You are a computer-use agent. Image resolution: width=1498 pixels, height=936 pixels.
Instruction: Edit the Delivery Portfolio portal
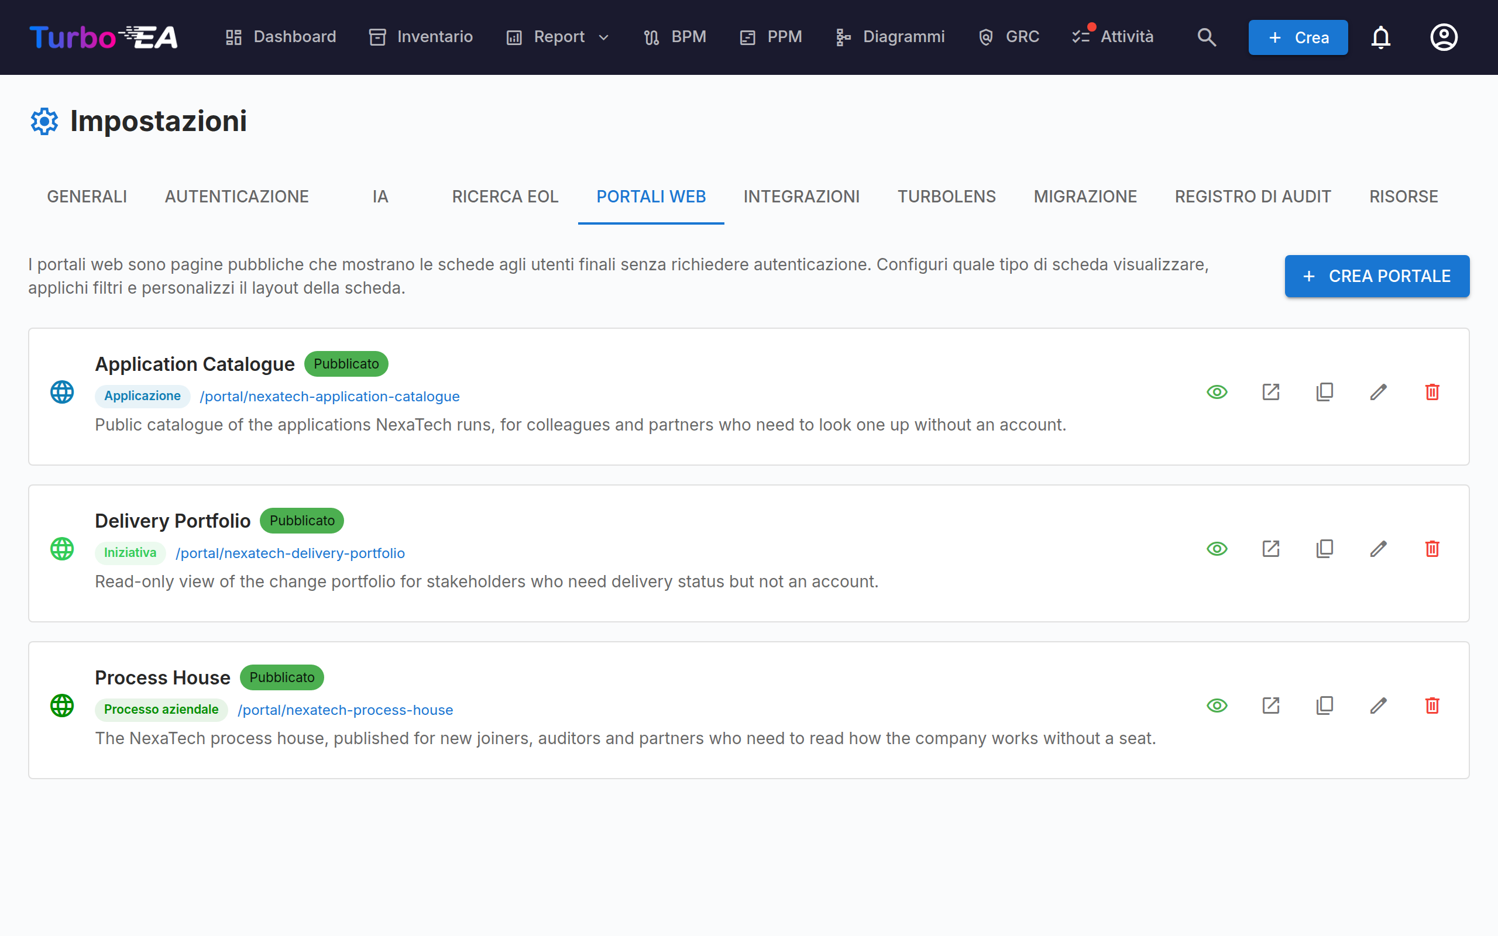pyautogui.click(x=1379, y=549)
